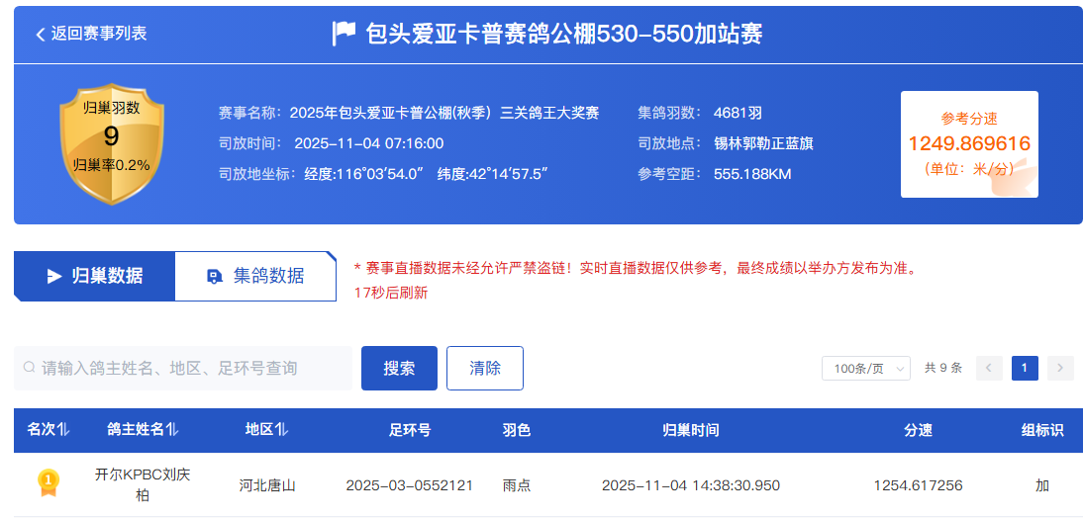The height and width of the screenshot is (518, 1083).
Task: Click the 返回赛事列表 link
Action: point(99,35)
